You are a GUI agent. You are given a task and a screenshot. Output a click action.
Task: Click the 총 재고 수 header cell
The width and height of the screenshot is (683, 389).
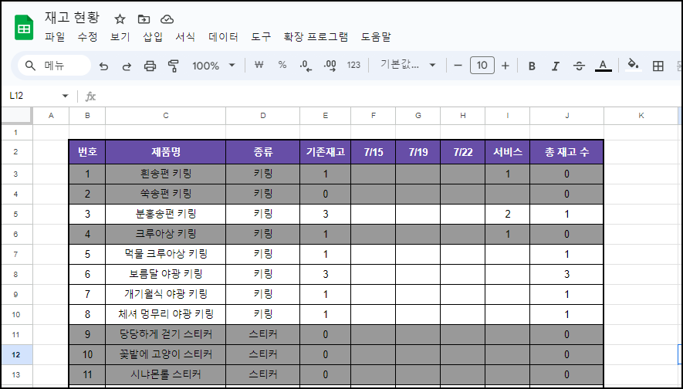coord(566,152)
